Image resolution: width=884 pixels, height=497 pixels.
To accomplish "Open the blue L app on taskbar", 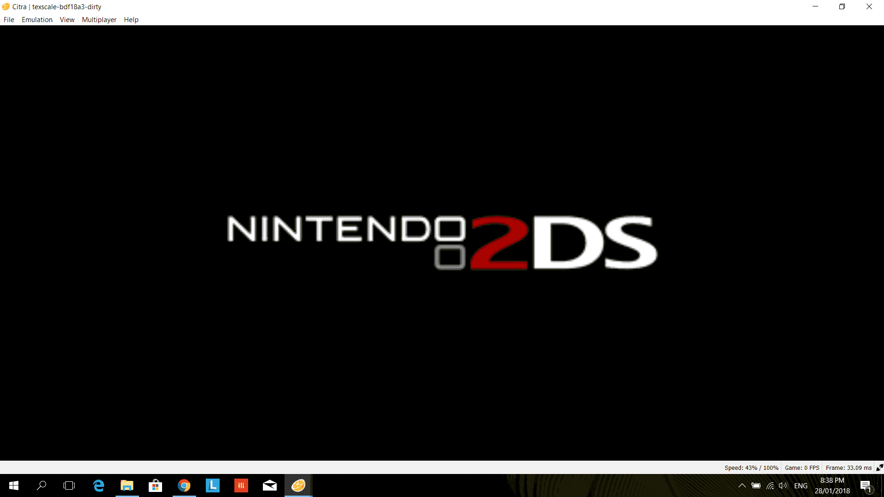I will pyautogui.click(x=213, y=485).
